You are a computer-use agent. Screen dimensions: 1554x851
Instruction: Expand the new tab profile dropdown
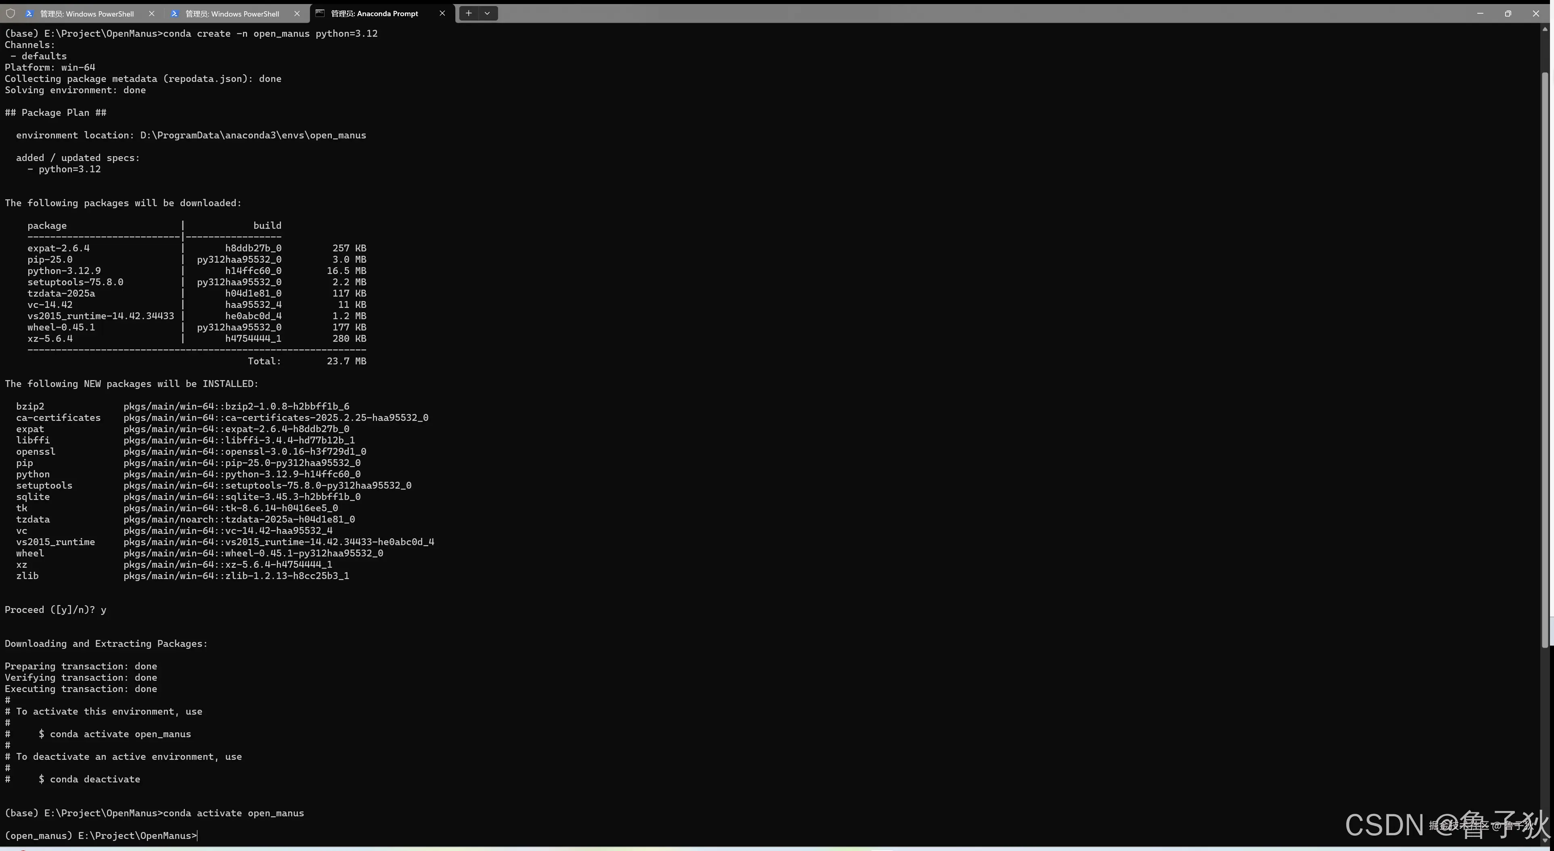coord(488,13)
